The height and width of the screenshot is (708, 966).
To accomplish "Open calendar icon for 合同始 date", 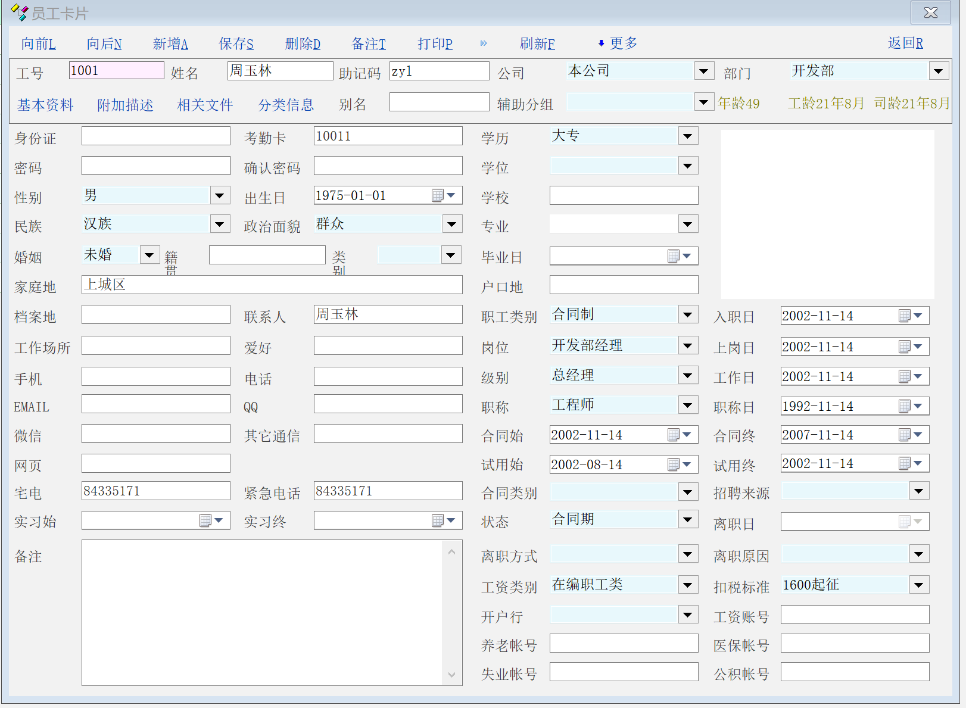I will tap(674, 435).
